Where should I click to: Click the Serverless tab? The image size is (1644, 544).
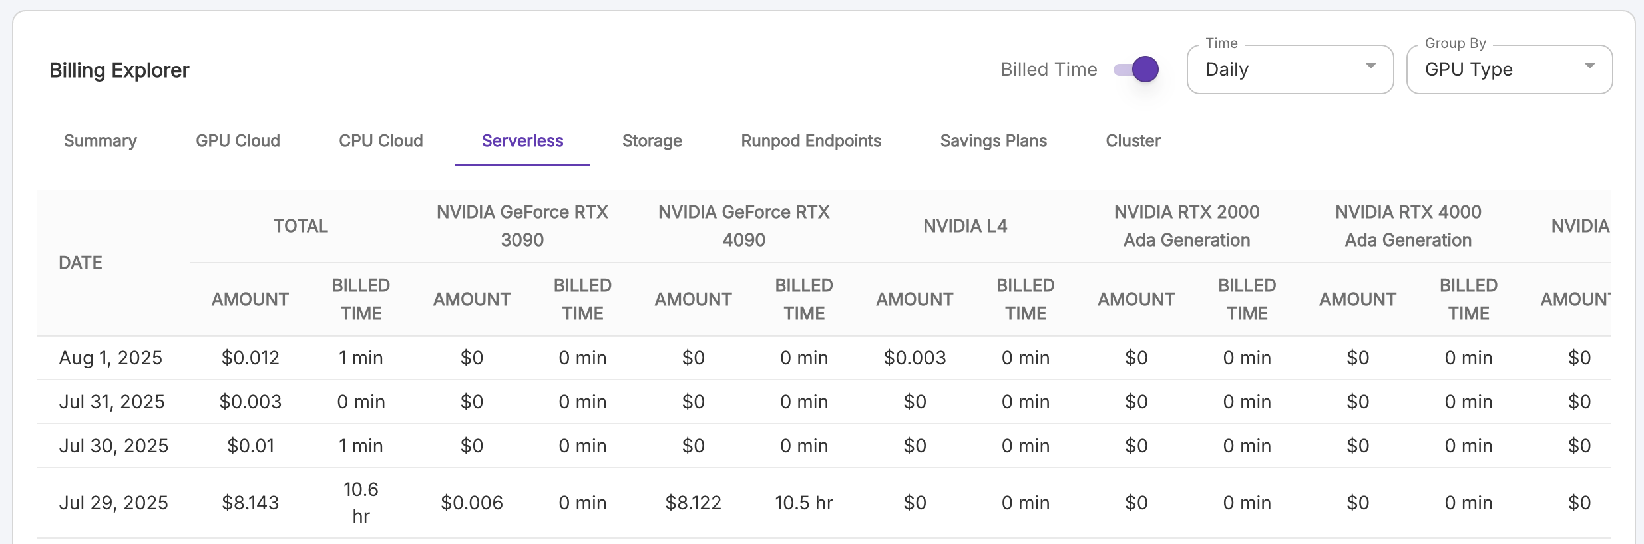[522, 141]
